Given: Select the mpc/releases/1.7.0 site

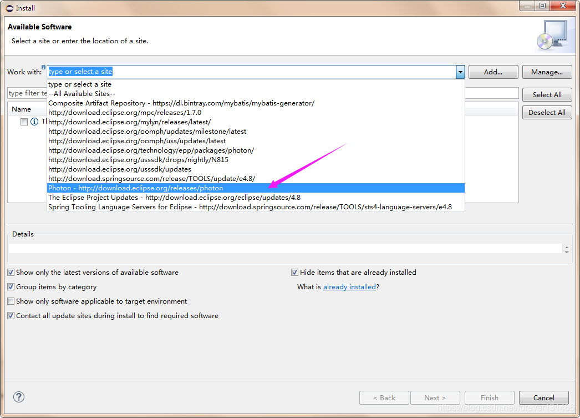Looking at the screenshot, I should 256,113.
